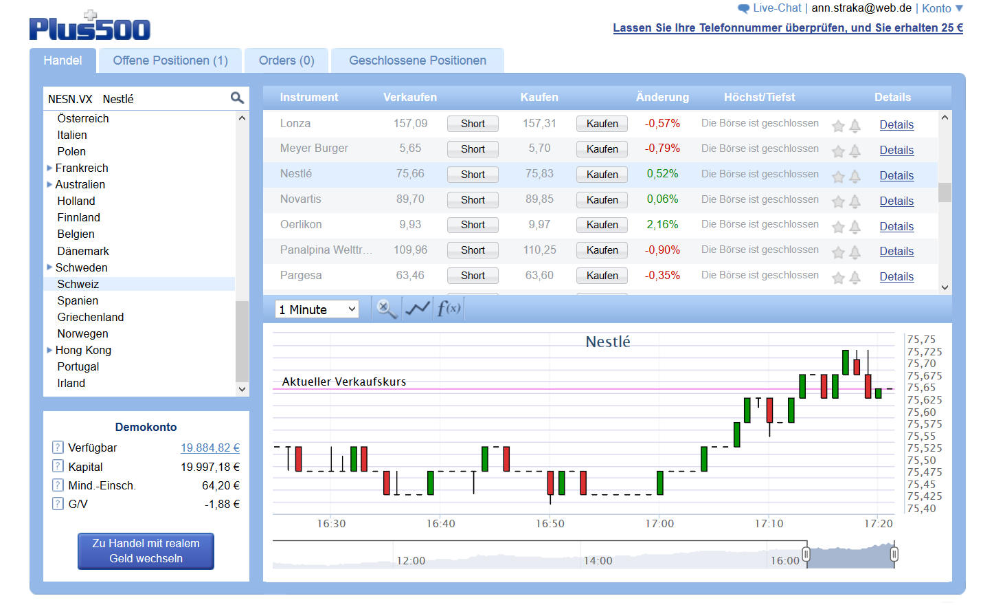Image resolution: width=983 pixels, height=607 pixels.
Task: Click Short button for Lonza
Action: pyautogui.click(x=473, y=124)
